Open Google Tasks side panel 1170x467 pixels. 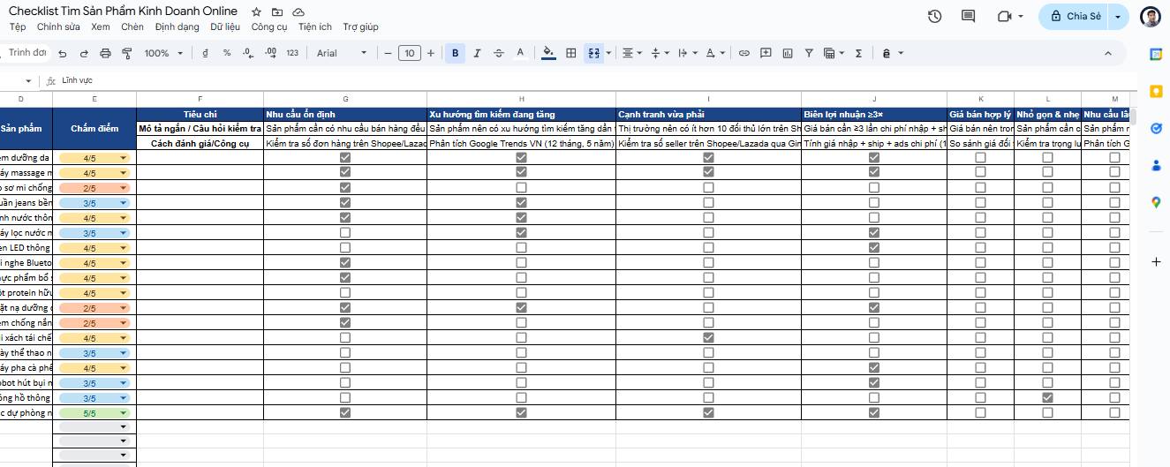coord(1156,129)
